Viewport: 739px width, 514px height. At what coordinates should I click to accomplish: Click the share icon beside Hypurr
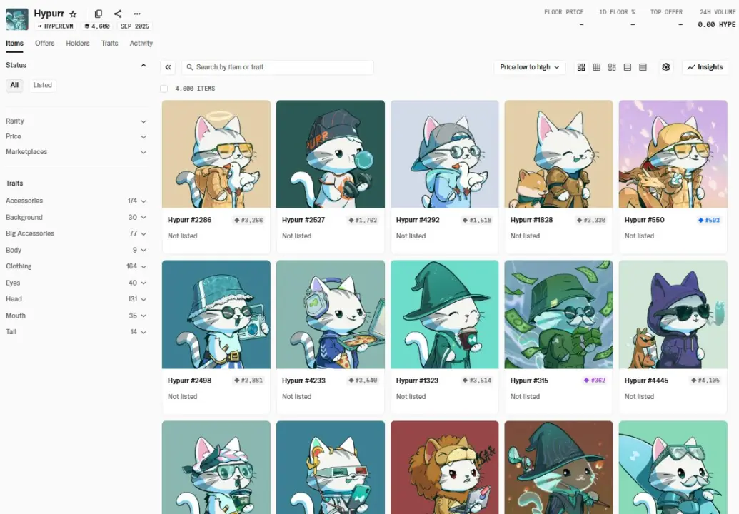tap(118, 14)
